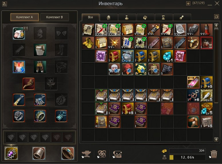Open the helmet equipment filter tab
Screen dimensions: 222x164
click(109, 17)
